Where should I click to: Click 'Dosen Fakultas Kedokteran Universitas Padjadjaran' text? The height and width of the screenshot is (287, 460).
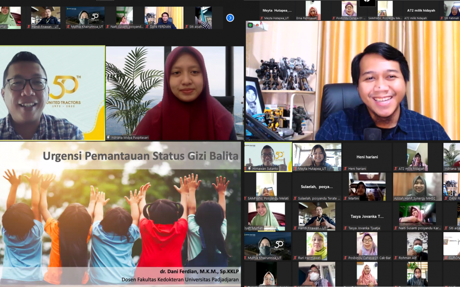pyautogui.click(x=180, y=279)
